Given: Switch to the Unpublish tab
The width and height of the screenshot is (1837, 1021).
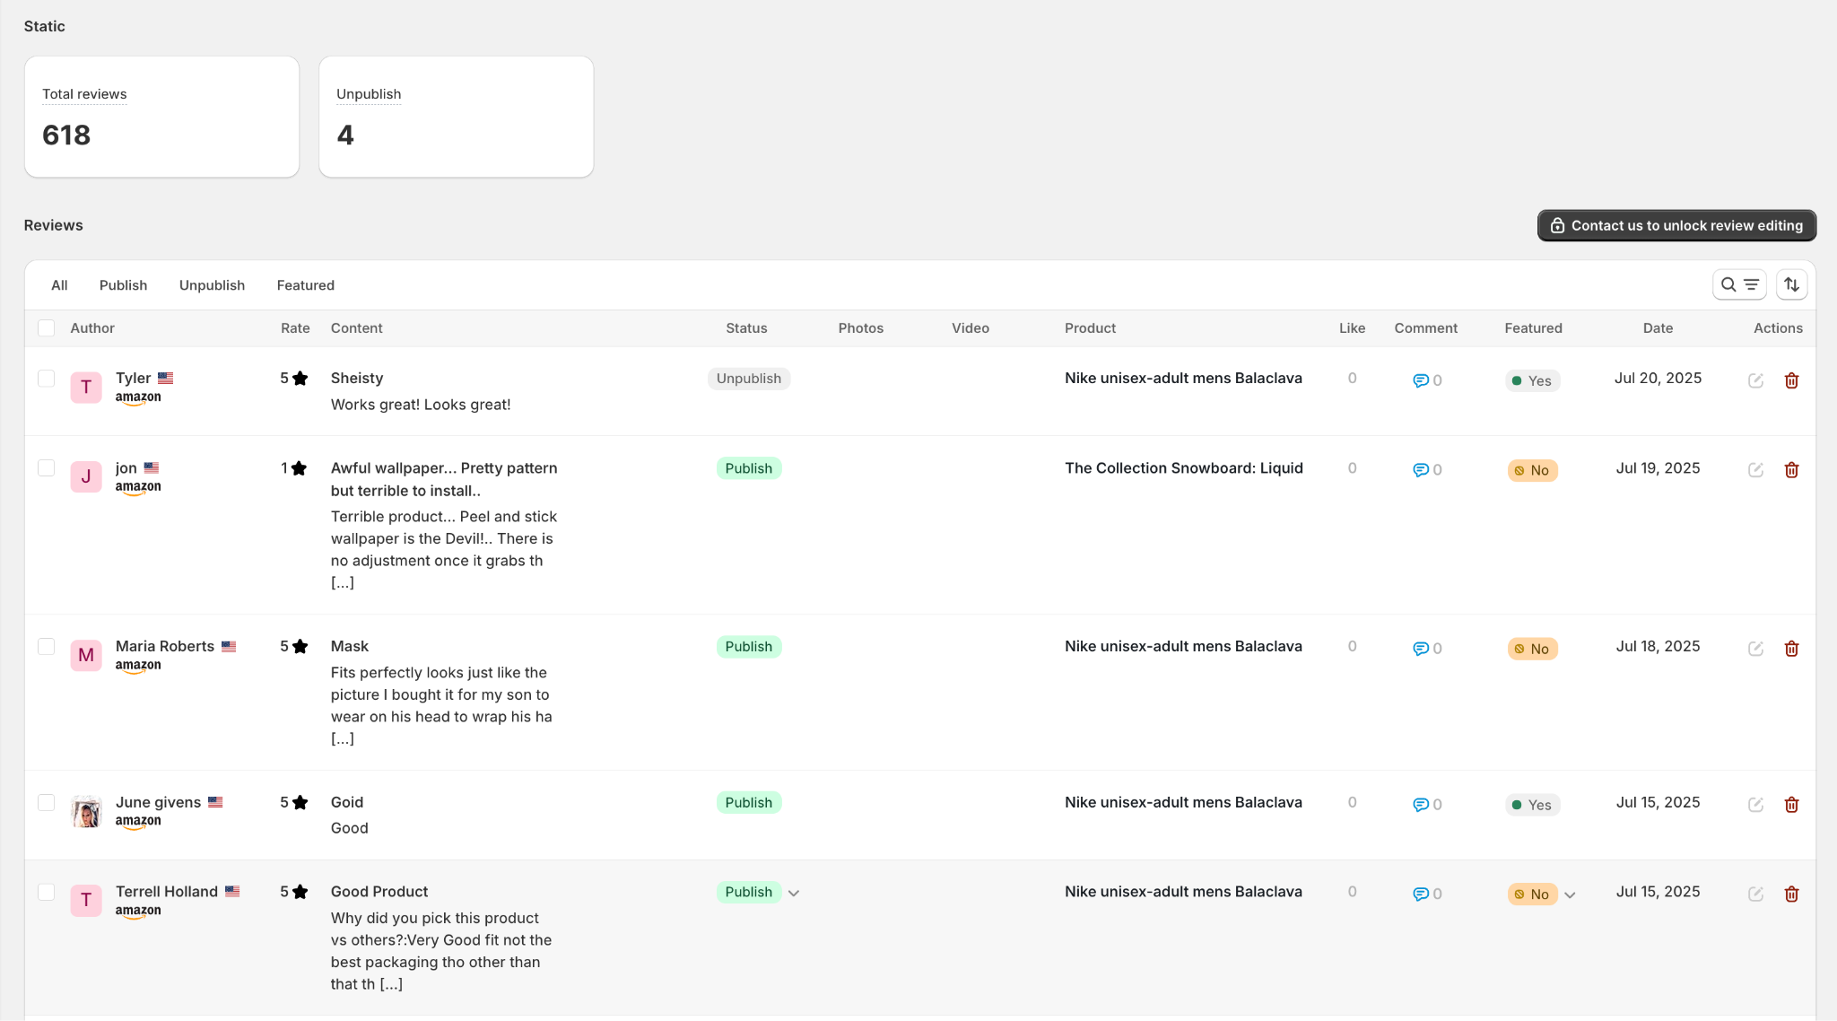Looking at the screenshot, I should (212, 285).
